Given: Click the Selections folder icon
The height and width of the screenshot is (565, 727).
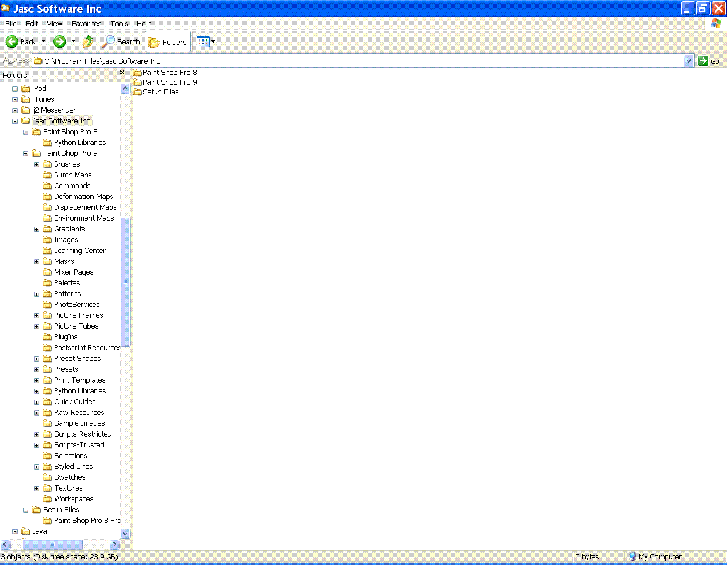Looking at the screenshot, I should click(47, 456).
